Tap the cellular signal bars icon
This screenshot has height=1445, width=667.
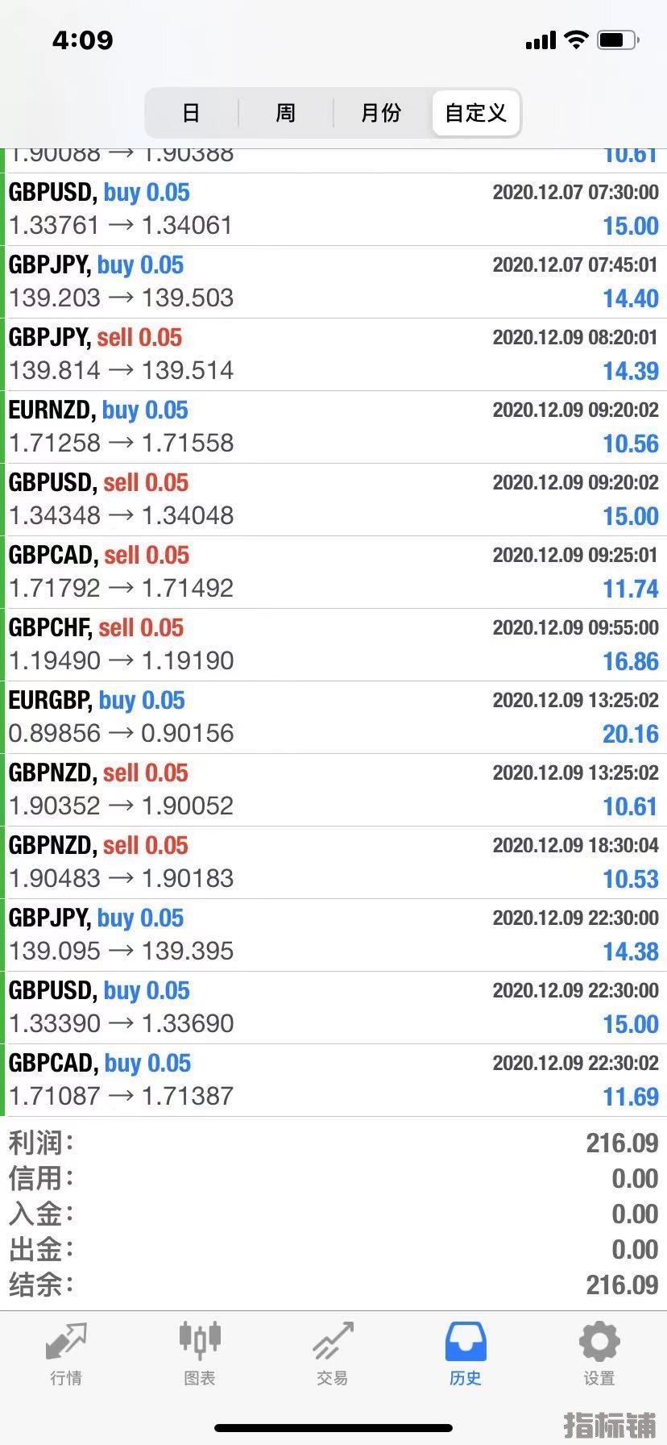pyautogui.click(x=541, y=40)
